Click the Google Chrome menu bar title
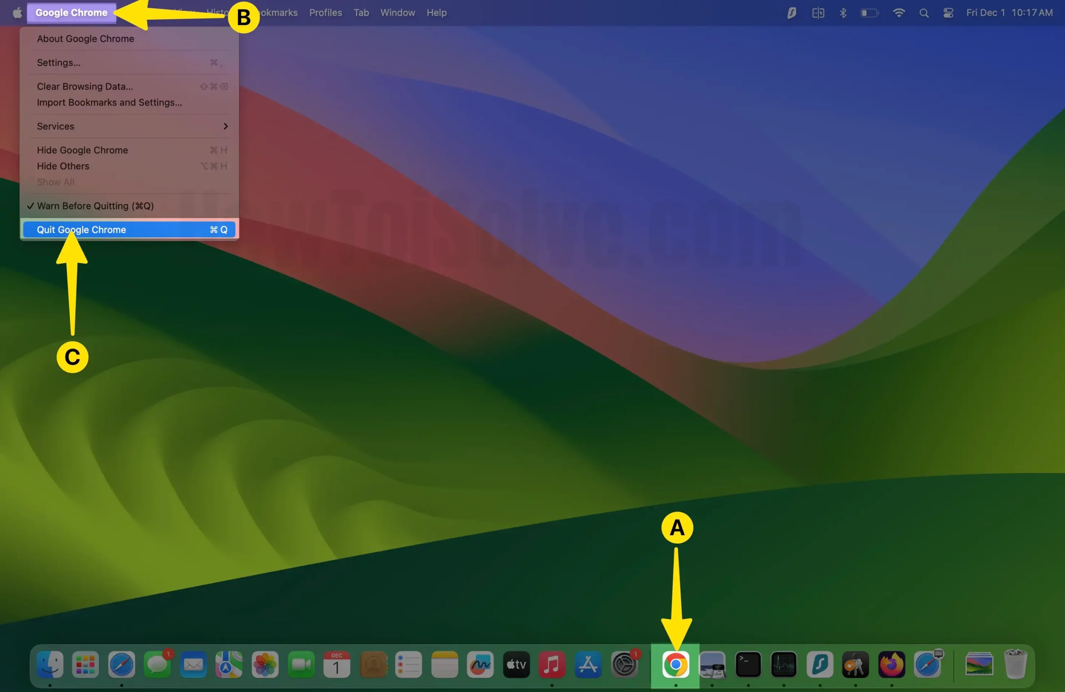1065x692 pixels. 72,12
